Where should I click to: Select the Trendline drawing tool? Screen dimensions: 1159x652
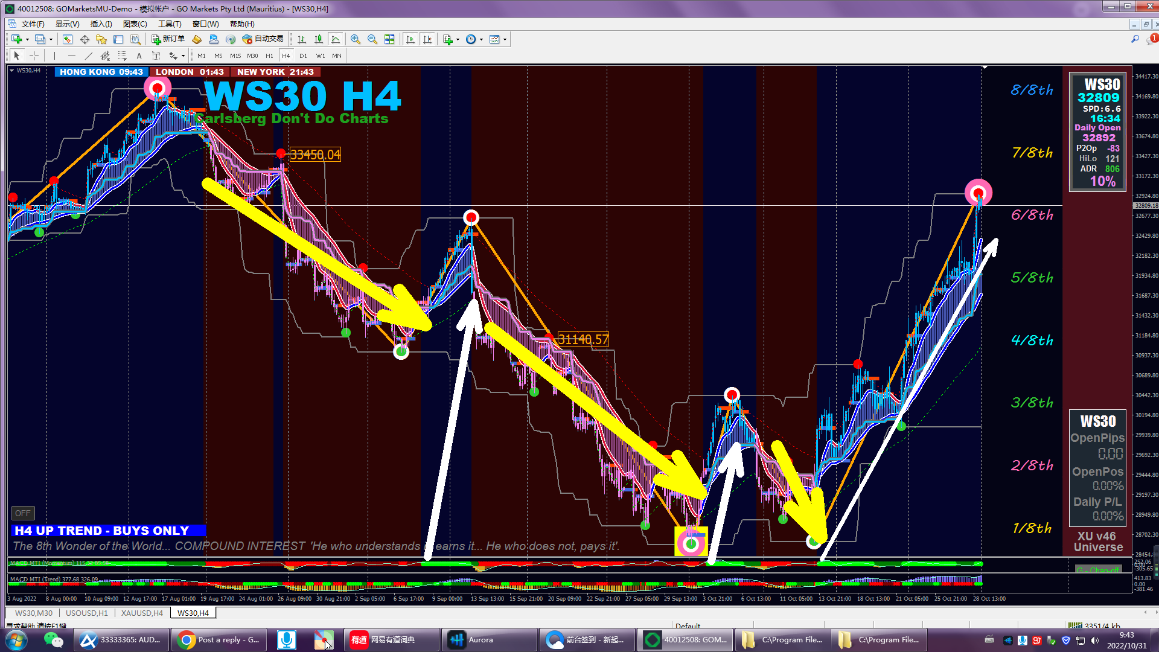coord(89,56)
